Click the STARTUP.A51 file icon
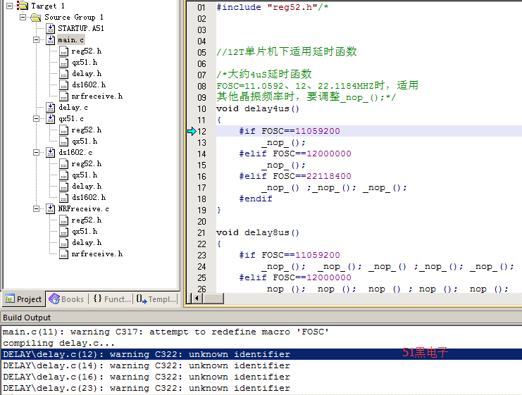The image size is (522, 395). click(51, 29)
